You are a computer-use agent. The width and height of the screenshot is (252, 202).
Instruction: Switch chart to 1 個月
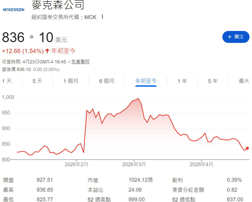70,81
